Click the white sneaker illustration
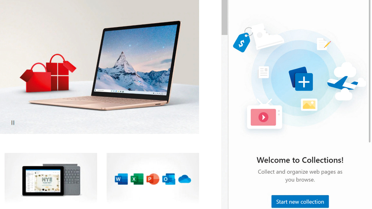 point(267,36)
